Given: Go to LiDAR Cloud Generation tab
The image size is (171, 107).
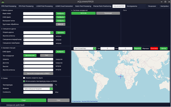Looking at the screenshot, I should click(64, 6).
